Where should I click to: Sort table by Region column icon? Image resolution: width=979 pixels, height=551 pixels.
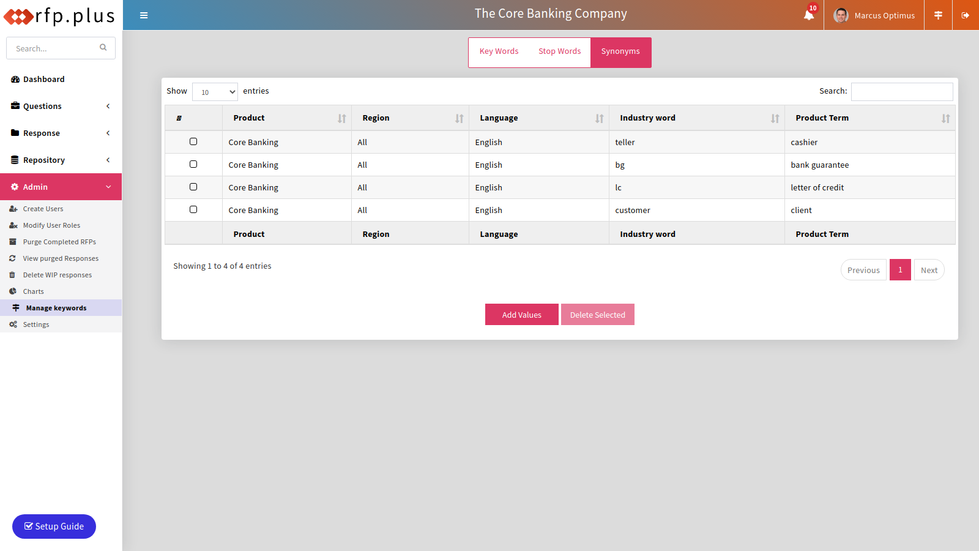tap(460, 118)
